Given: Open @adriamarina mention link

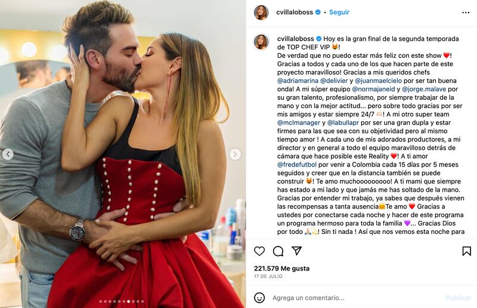Looking at the screenshot, I should [x=298, y=81].
